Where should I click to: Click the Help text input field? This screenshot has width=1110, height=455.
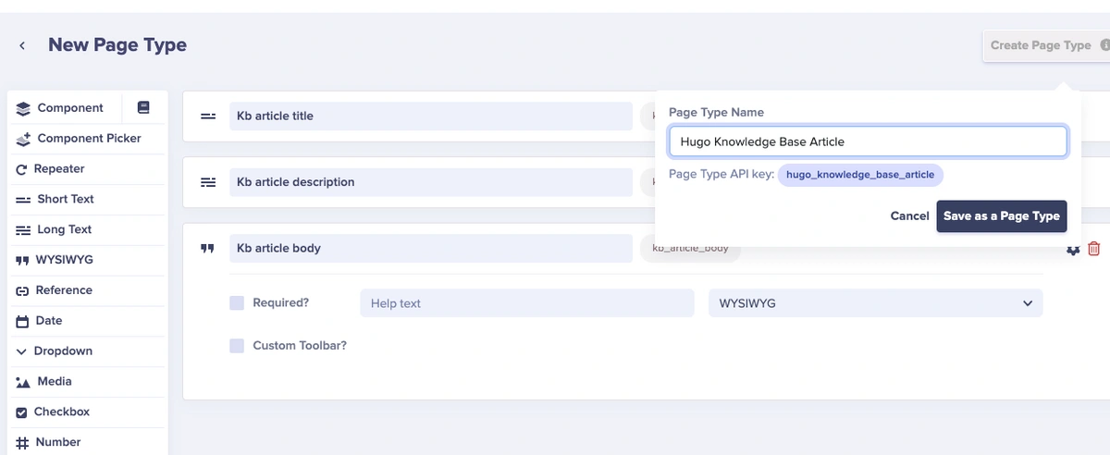(x=526, y=303)
